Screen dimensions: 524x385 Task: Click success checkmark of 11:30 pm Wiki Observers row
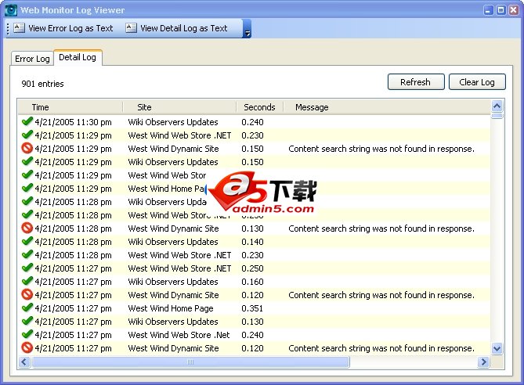27,121
